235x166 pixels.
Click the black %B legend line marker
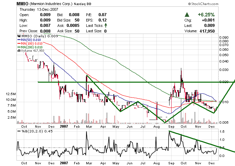point(19,131)
